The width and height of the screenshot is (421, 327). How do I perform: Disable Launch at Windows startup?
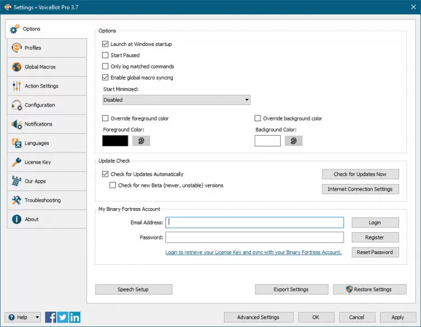pos(106,44)
